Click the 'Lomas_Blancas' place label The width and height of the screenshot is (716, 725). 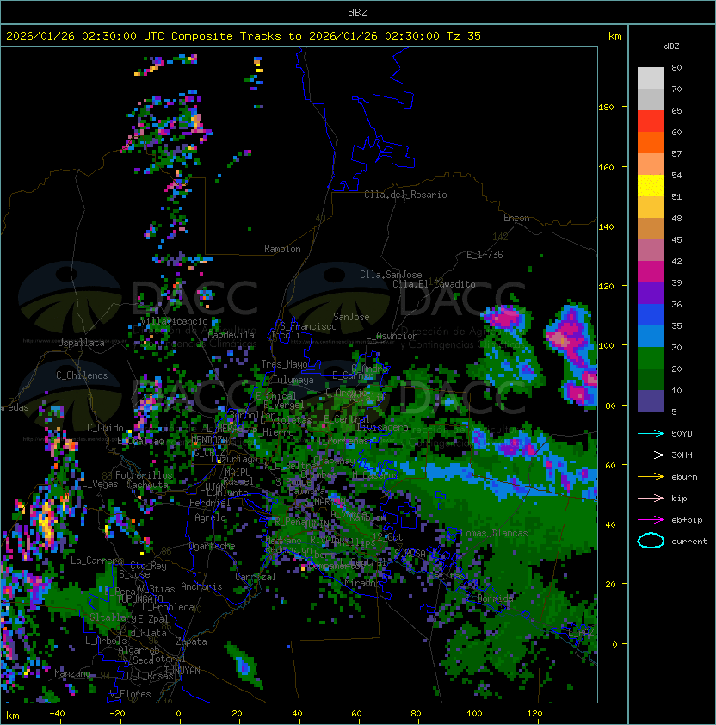coord(494,533)
